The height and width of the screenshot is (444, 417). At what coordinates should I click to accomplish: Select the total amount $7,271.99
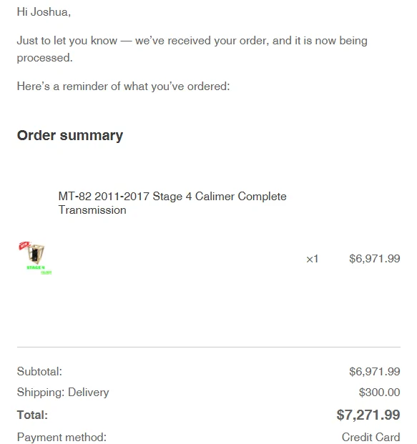[x=368, y=415]
